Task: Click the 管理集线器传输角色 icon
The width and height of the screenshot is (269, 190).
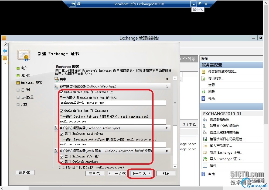Action: coord(205,132)
